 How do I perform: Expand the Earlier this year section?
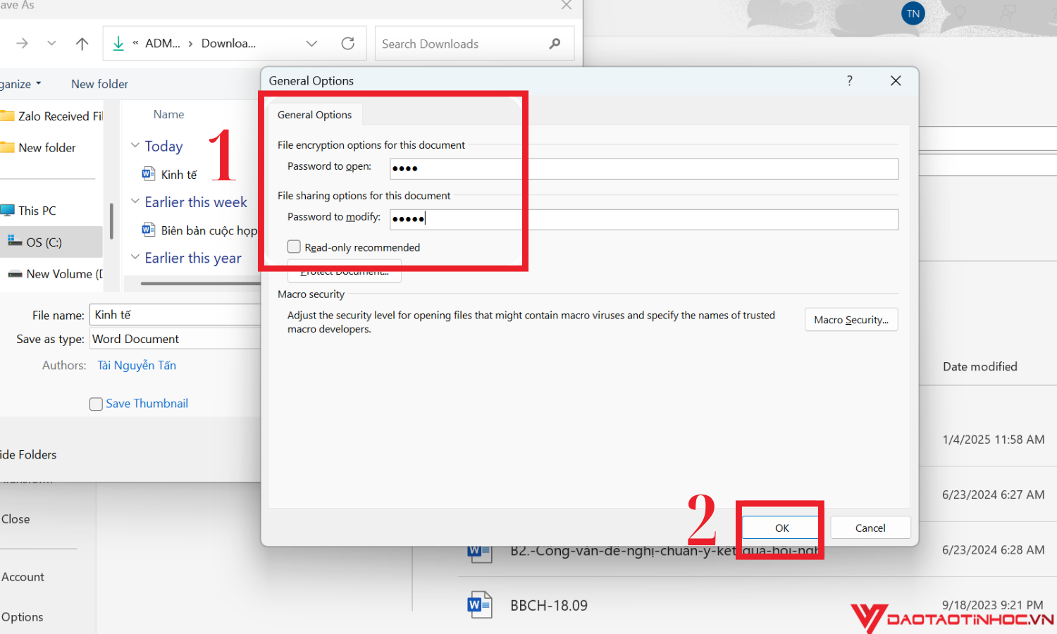coord(135,257)
